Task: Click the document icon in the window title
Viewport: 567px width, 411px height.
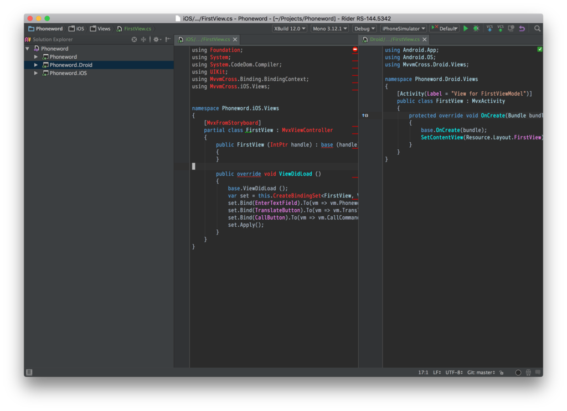Action: click(x=178, y=18)
